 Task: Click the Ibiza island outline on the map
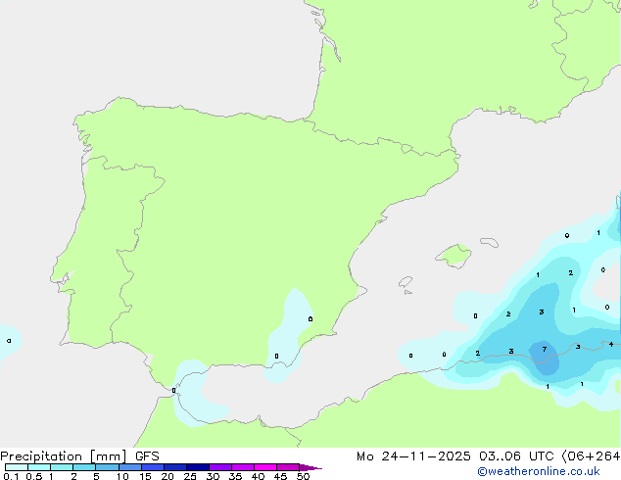(x=406, y=282)
